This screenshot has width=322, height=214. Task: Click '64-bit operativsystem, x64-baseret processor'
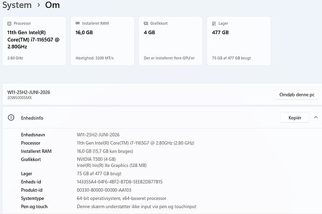[x=122, y=198]
